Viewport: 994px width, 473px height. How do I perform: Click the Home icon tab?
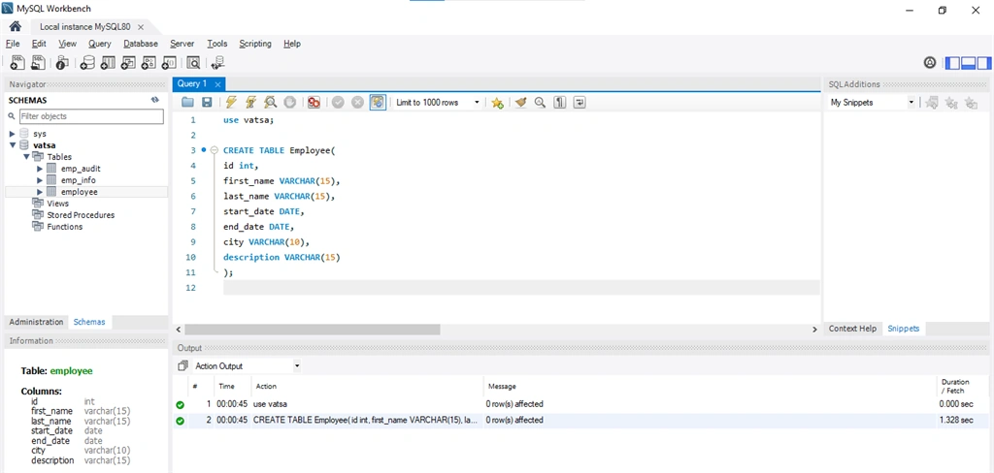click(16, 26)
